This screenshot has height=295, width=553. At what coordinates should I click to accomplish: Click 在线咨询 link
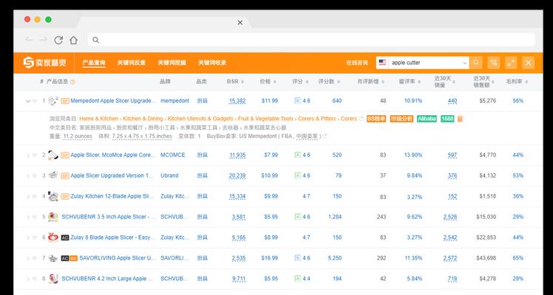click(357, 63)
